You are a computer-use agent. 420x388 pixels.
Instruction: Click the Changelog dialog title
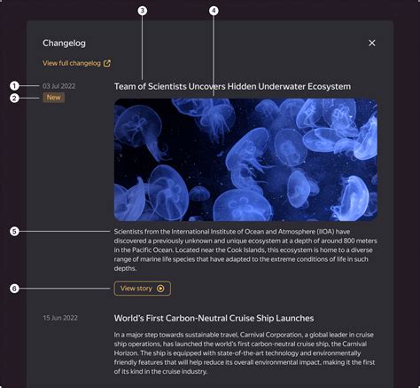click(64, 44)
